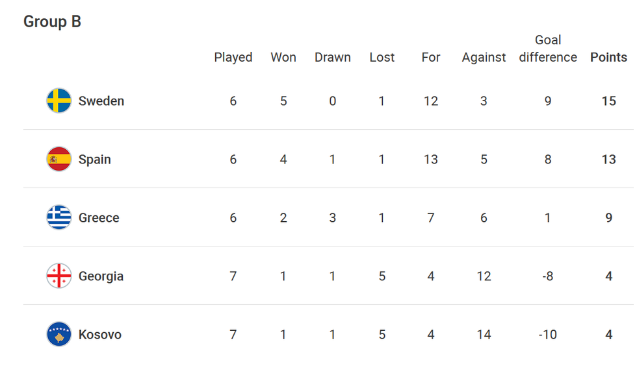Click the Points column header
This screenshot has width=637, height=373.
tap(608, 57)
